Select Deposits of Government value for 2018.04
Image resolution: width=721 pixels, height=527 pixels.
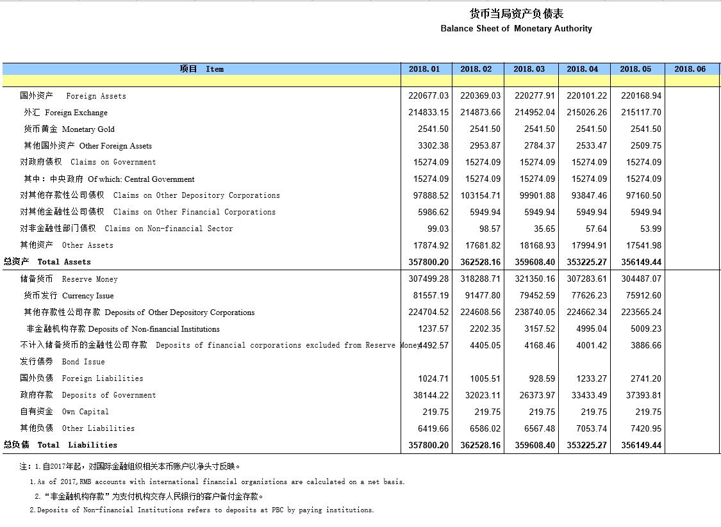(586, 395)
